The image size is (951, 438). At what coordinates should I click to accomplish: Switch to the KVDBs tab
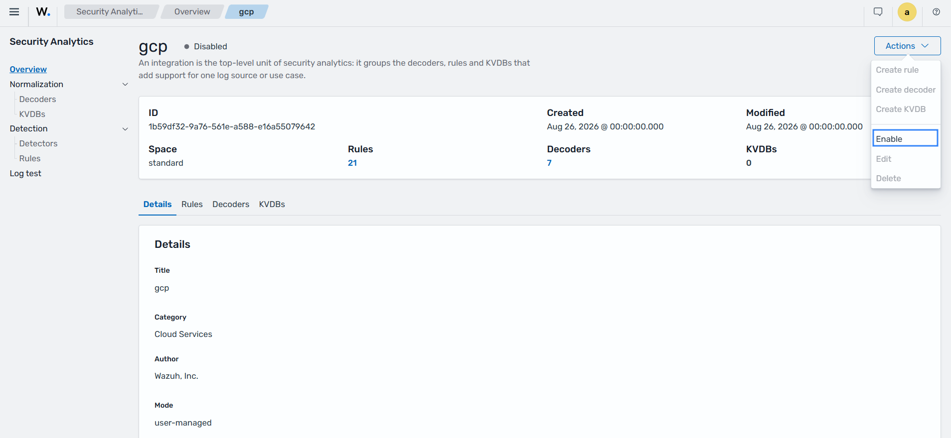pos(272,205)
